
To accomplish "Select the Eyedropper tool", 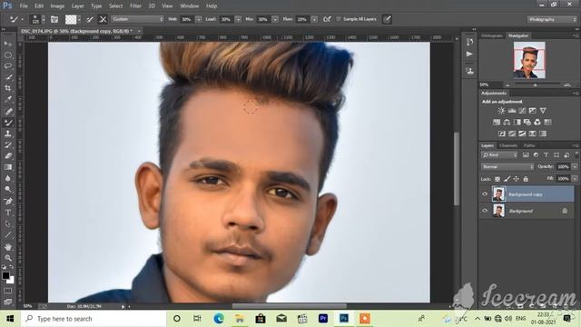I will point(8,99).
